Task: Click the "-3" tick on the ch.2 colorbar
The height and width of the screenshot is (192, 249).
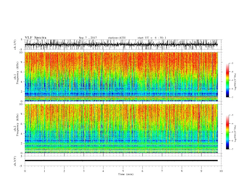Action: pyautogui.click(x=232, y=115)
